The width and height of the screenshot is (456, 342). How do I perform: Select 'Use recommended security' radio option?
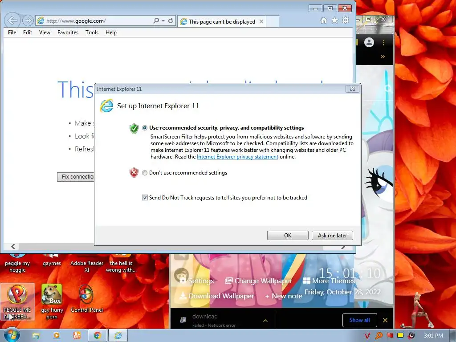(145, 128)
